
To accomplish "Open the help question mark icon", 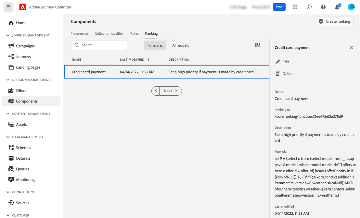I will coord(323,7).
